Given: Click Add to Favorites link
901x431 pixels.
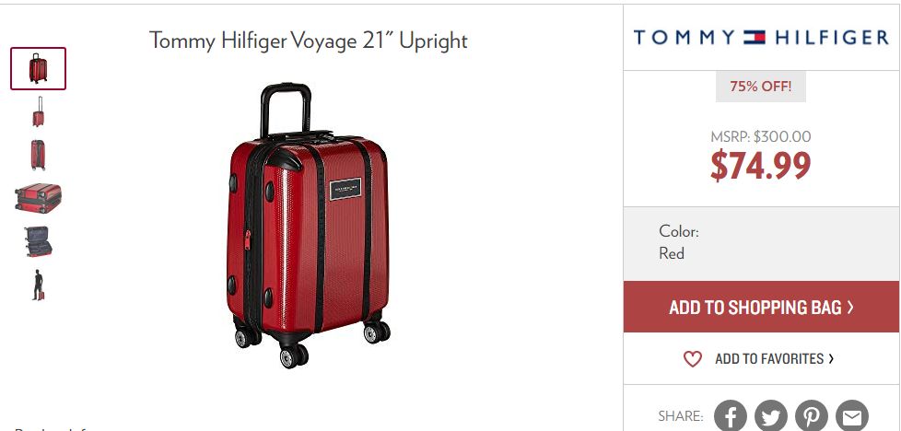Looking at the screenshot, I should [769, 359].
